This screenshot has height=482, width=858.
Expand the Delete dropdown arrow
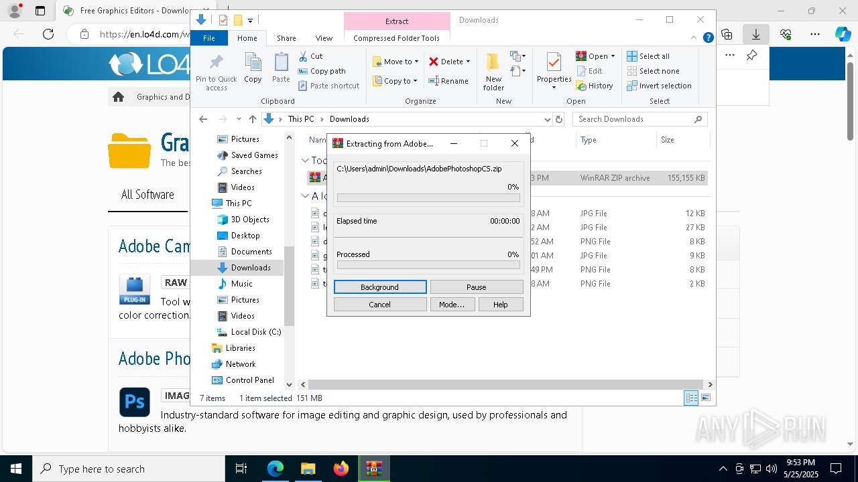click(x=468, y=62)
